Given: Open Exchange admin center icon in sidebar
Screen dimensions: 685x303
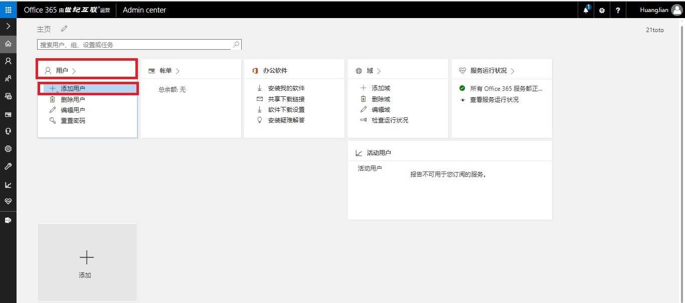Looking at the screenshot, I should (x=8, y=220).
